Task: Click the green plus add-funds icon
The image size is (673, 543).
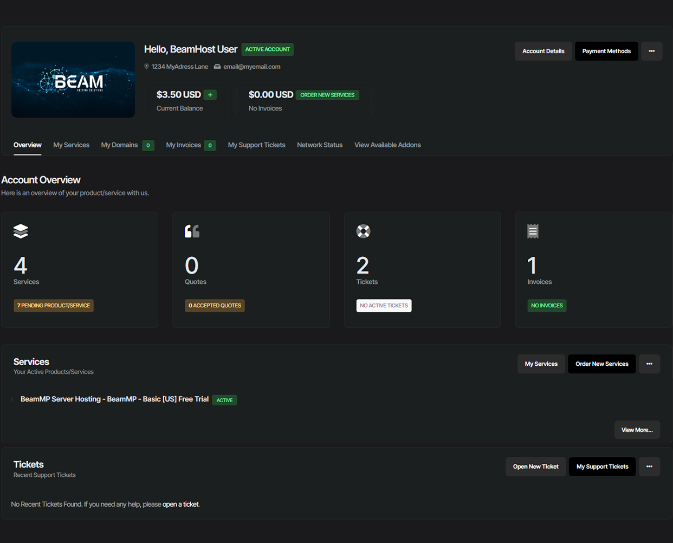Action: tap(210, 95)
